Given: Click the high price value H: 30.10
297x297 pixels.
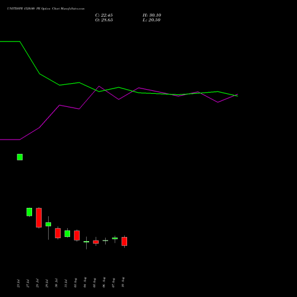Looking at the screenshot, I should [151, 15].
